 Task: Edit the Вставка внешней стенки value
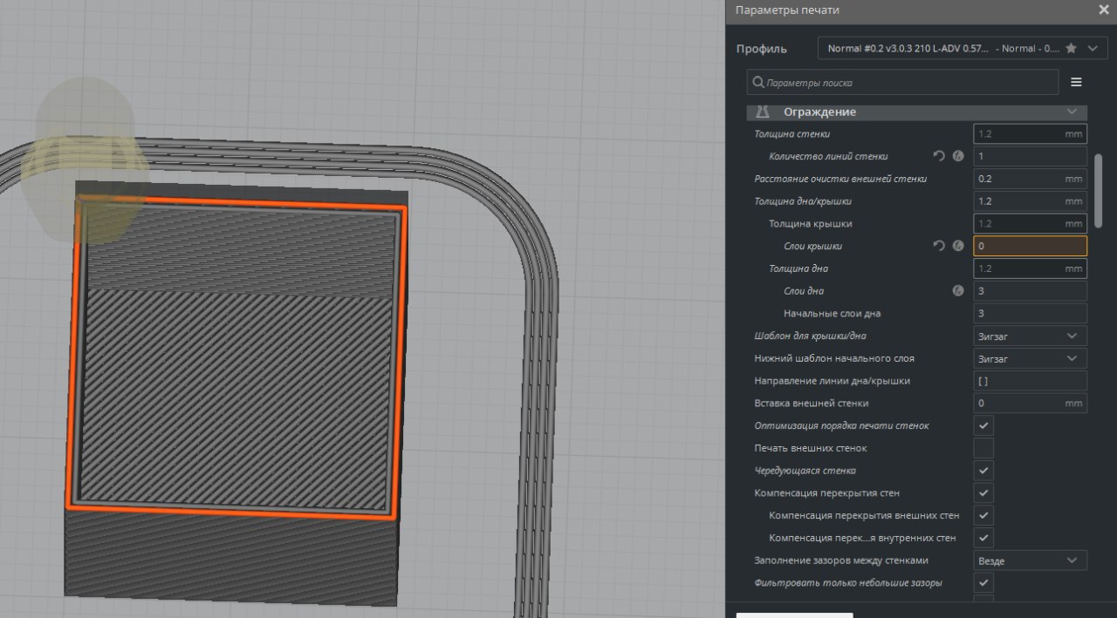(x=1030, y=403)
